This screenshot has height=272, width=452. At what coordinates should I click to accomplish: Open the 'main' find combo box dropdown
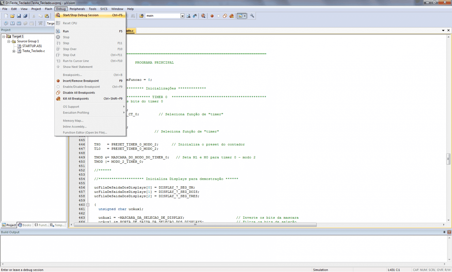182,16
